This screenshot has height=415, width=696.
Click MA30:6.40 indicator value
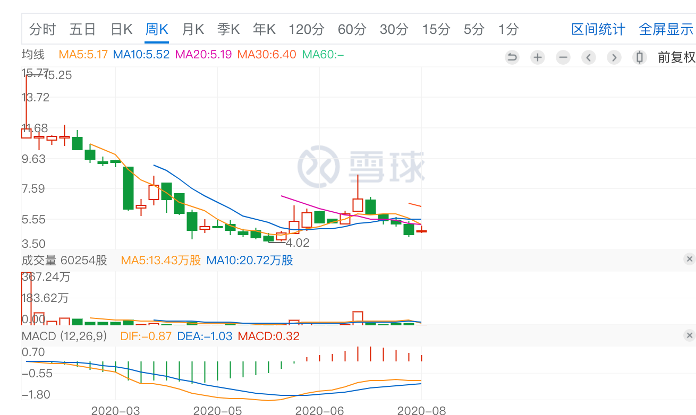(267, 54)
